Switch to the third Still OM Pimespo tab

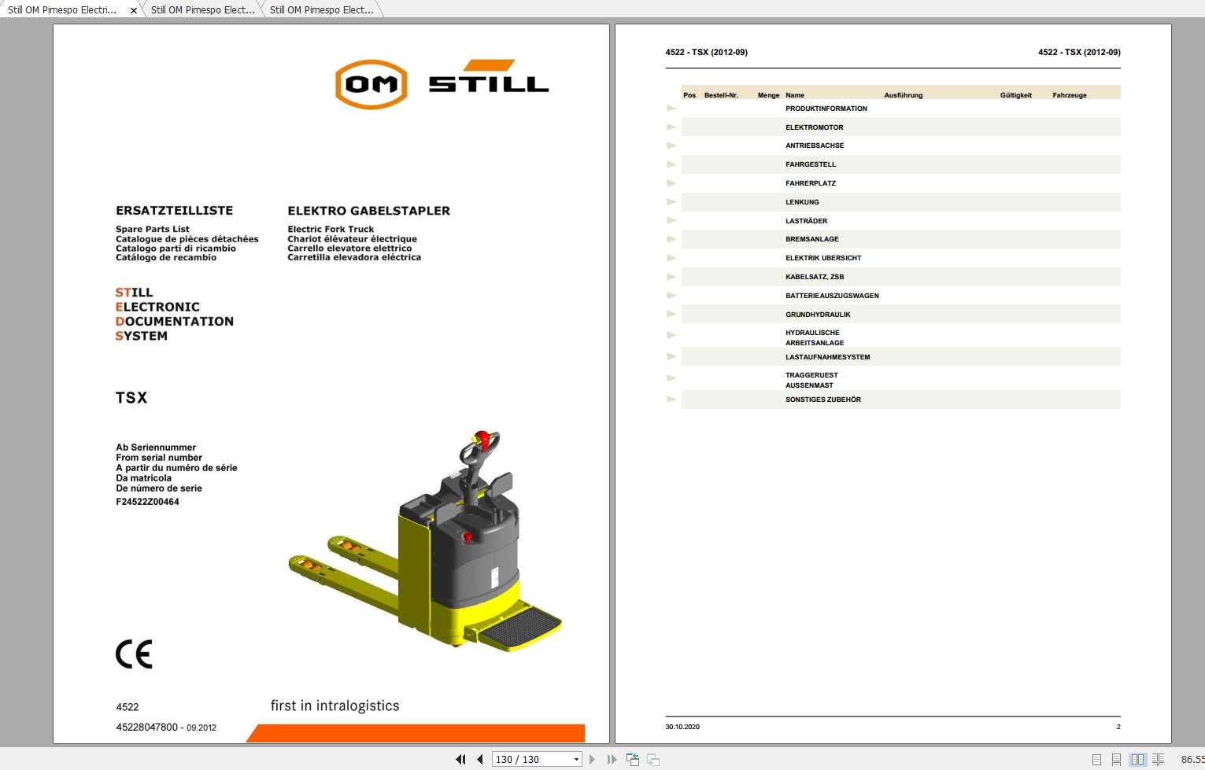(x=322, y=10)
